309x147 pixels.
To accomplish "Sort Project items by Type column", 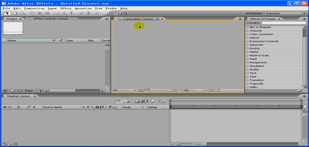I will point(75,40).
